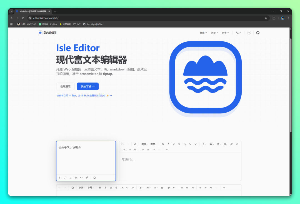Click the 快速了解 button
Viewport: 300px width, 204px height.
[x=87, y=86]
